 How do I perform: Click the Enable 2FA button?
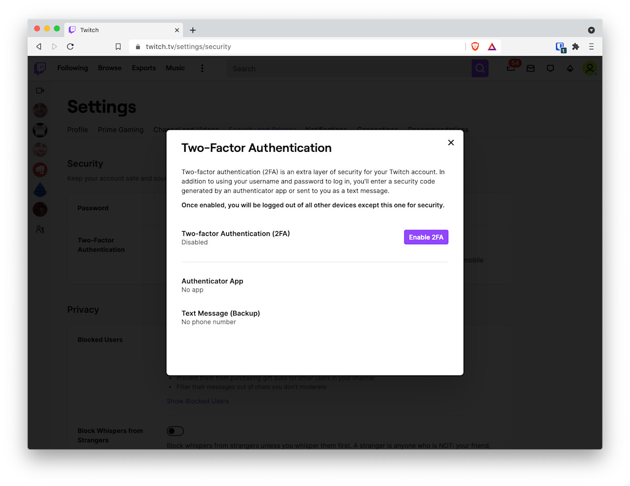coord(426,237)
